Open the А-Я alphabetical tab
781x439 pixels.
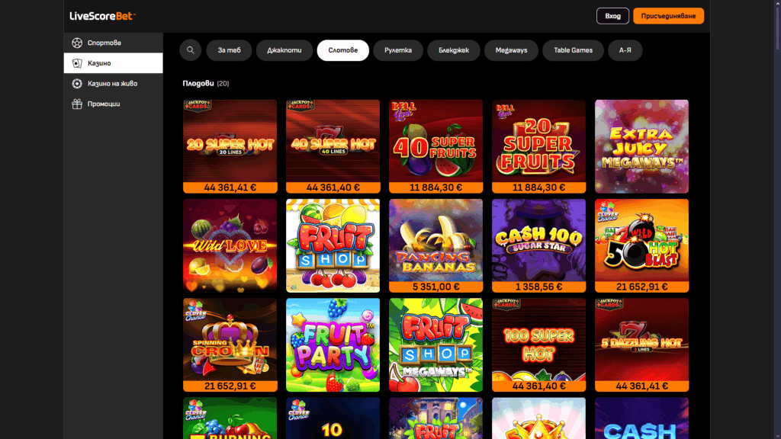(625, 50)
